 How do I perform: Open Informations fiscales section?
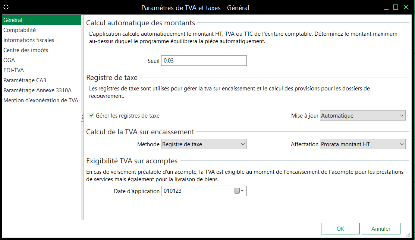tap(29, 40)
